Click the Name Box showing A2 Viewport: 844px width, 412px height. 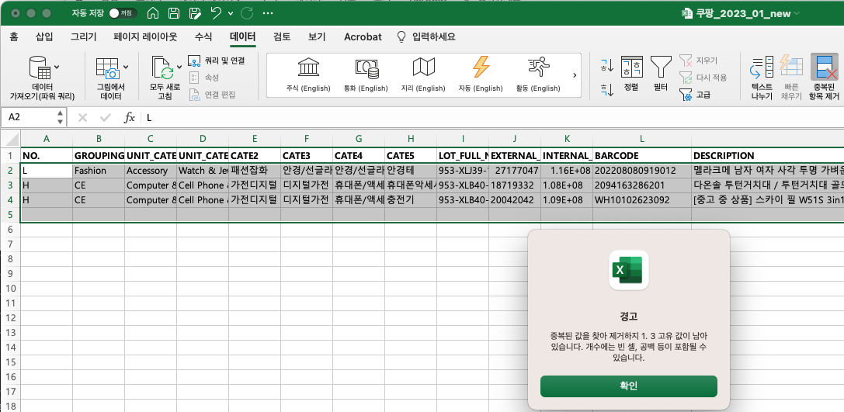tap(28, 118)
